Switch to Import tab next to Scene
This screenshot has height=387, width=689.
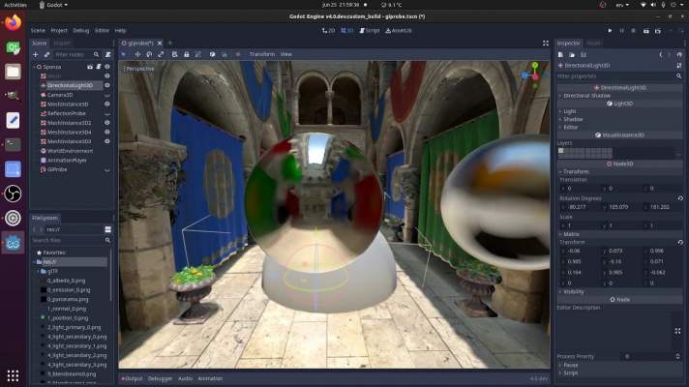tap(62, 43)
